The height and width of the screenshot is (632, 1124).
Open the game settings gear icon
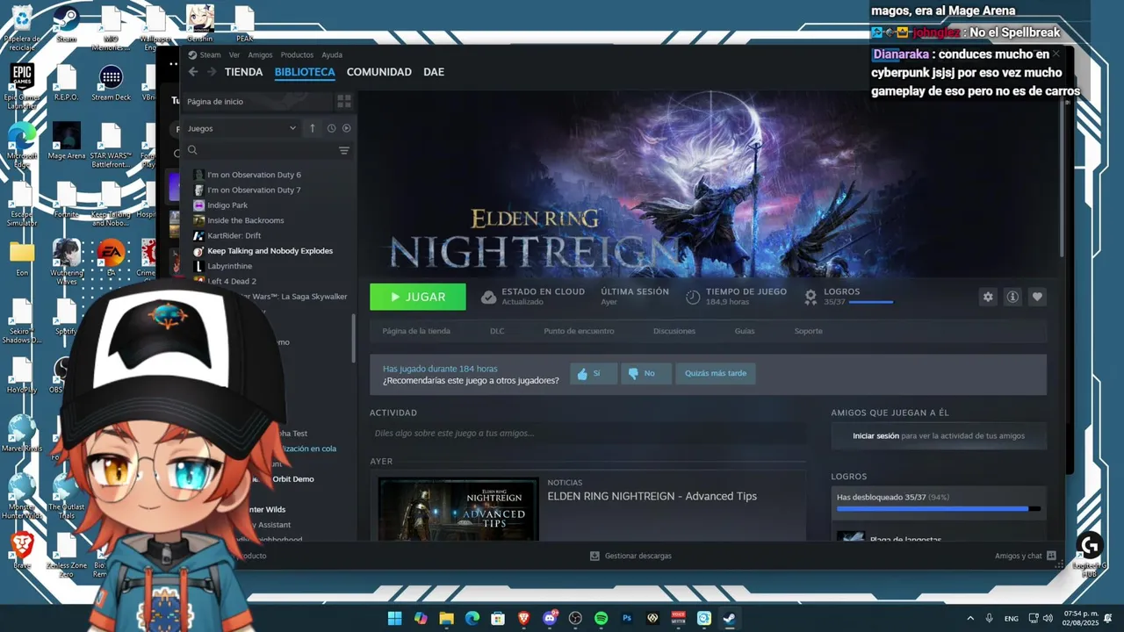(x=988, y=297)
